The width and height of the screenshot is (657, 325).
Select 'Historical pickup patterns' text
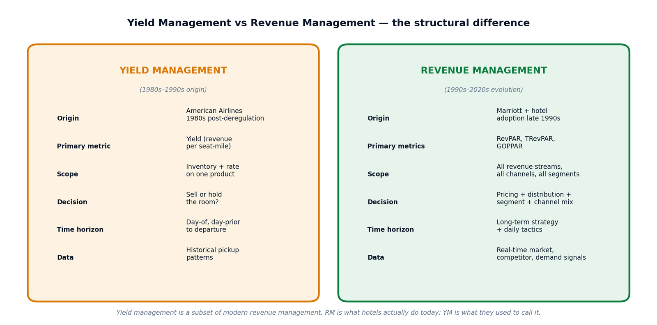[213, 254]
